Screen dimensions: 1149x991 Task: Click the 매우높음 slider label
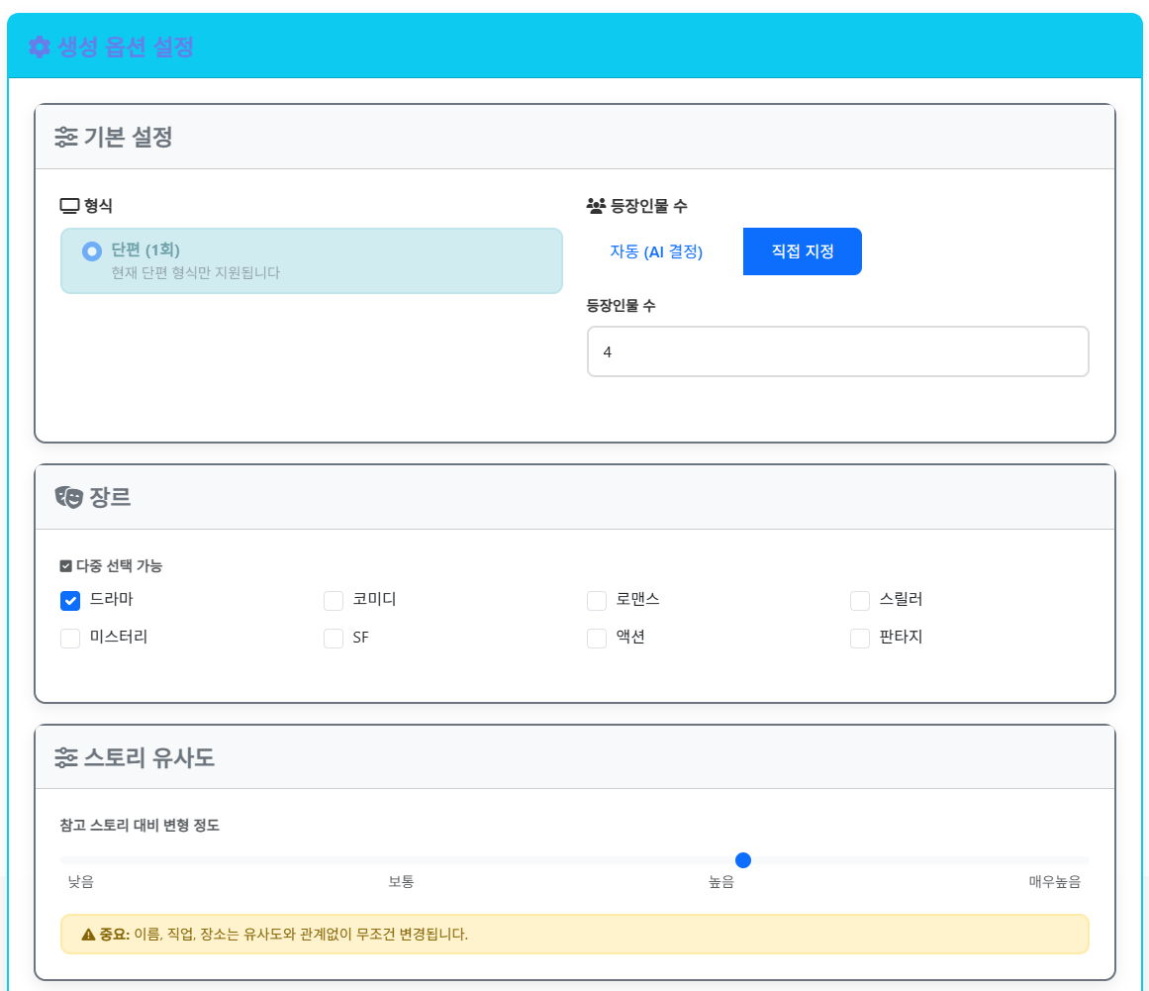pyautogui.click(x=1054, y=882)
